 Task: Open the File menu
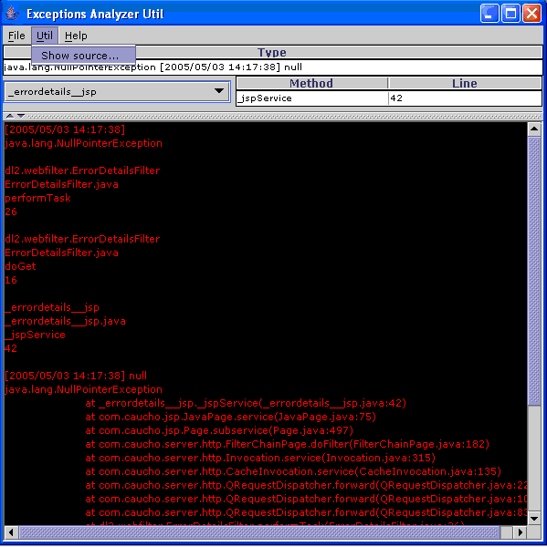point(16,36)
